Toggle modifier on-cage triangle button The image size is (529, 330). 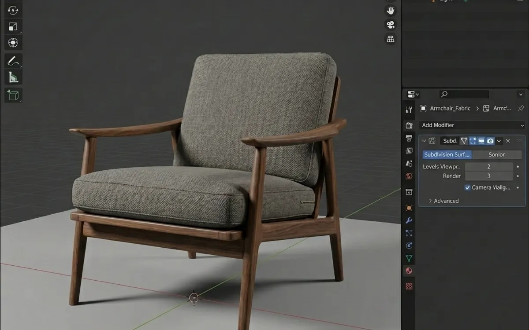click(464, 141)
